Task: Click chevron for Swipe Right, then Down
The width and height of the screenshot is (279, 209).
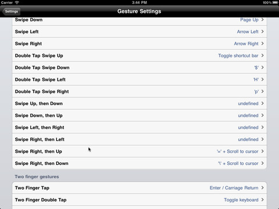Action: (x=262, y=163)
